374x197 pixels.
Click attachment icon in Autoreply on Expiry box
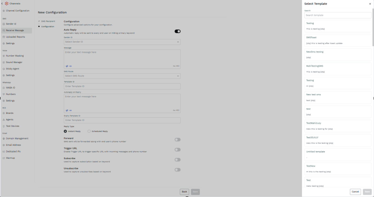click(67, 110)
